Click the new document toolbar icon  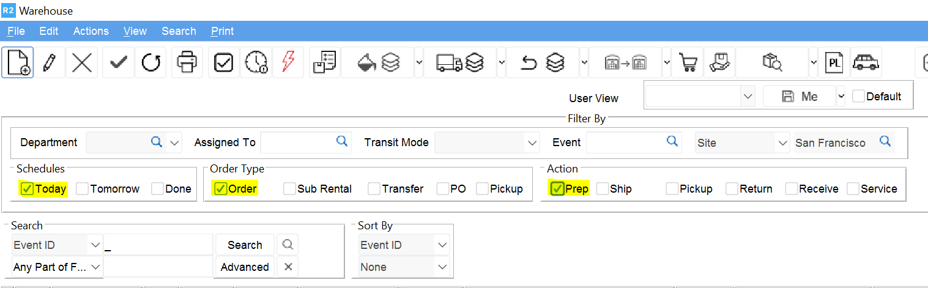tap(17, 62)
